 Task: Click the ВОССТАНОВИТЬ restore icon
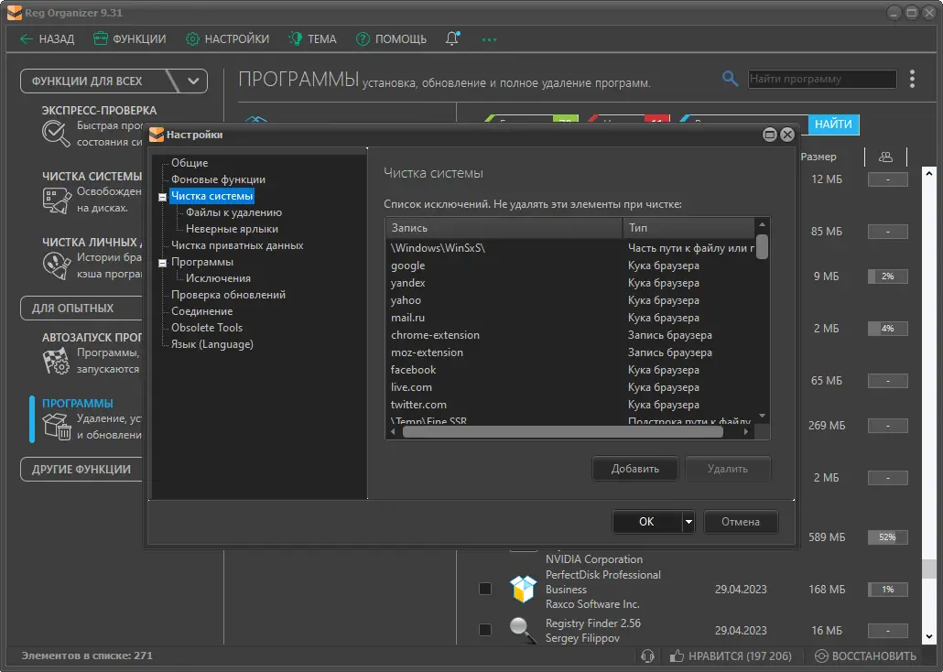click(821, 656)
